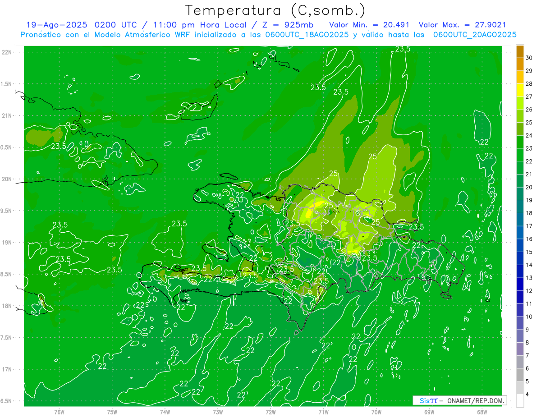Click the '73W' longitude axis label
Screen dimensions: 541x418
(x=218, y=412)
